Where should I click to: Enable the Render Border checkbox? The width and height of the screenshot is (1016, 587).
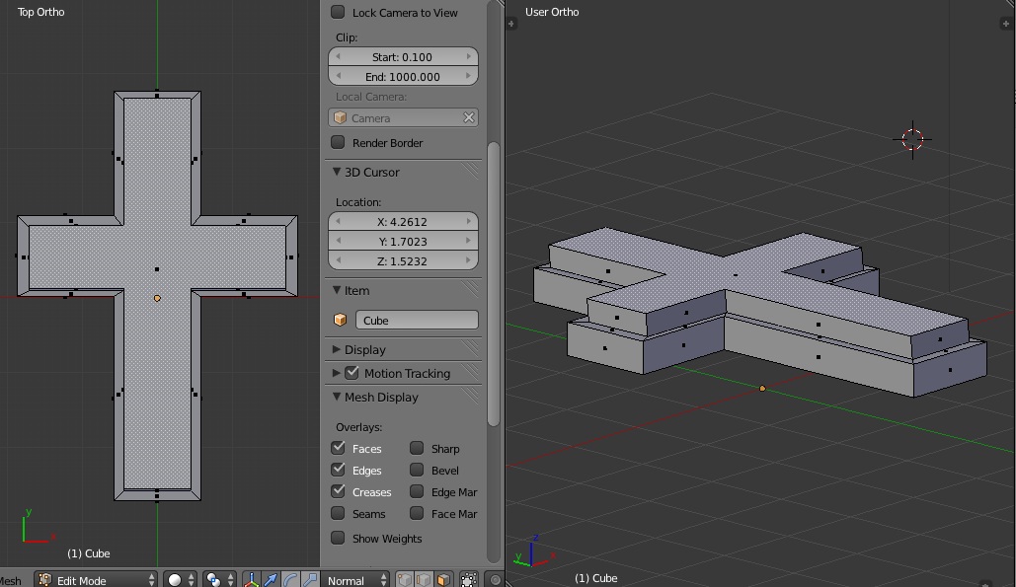click(x=338, y=142)
